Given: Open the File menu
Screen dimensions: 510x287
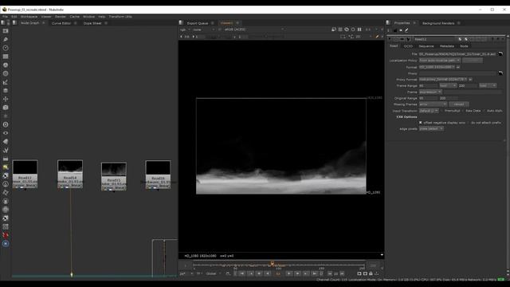Looking at the screenshot, I should 6,17.
